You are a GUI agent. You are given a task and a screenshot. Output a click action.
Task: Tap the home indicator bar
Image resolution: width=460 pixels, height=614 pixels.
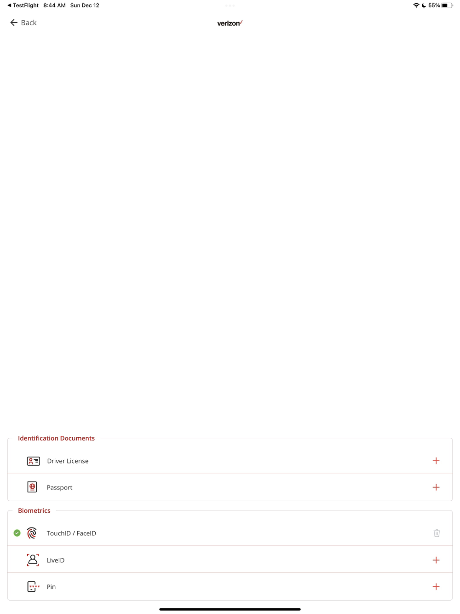tap(230, 609)
